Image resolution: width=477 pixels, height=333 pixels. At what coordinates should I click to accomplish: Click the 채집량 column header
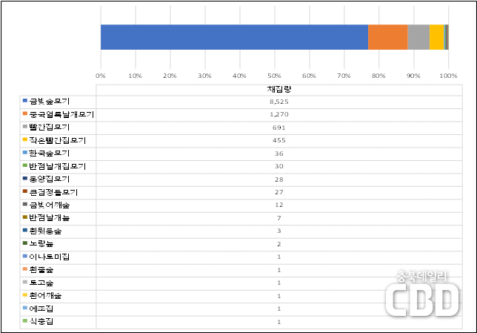tap(278, 89)
